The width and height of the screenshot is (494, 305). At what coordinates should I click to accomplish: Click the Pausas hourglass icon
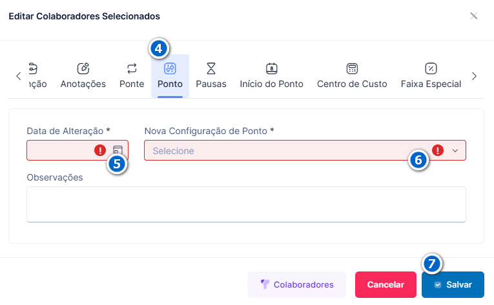[x=211, y=68]
